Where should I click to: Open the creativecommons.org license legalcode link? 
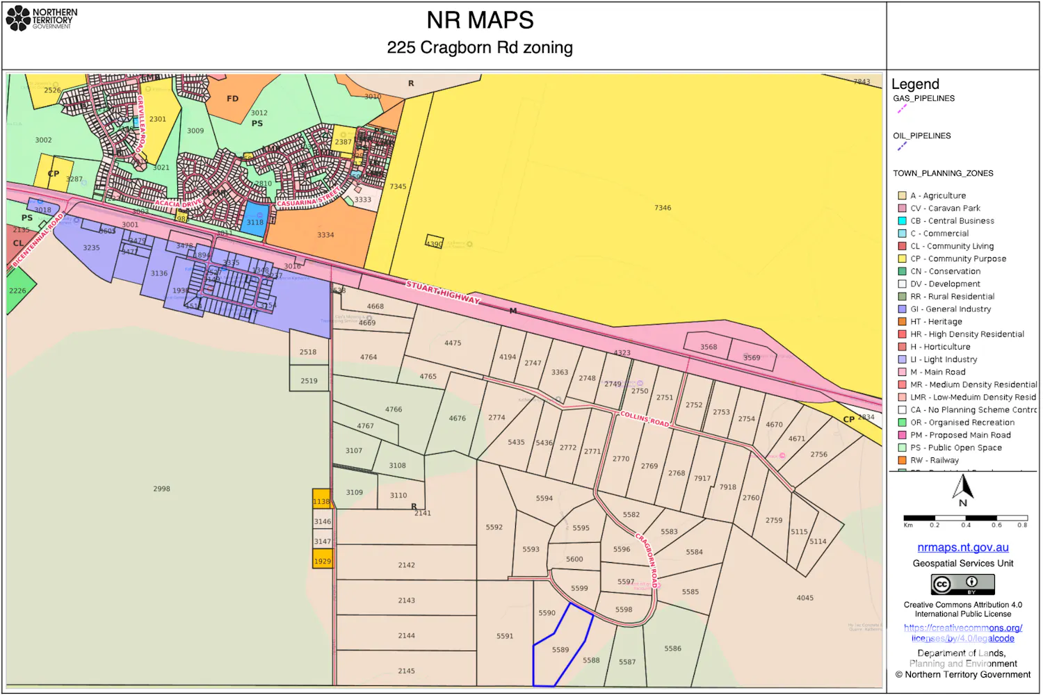(963, 633)
